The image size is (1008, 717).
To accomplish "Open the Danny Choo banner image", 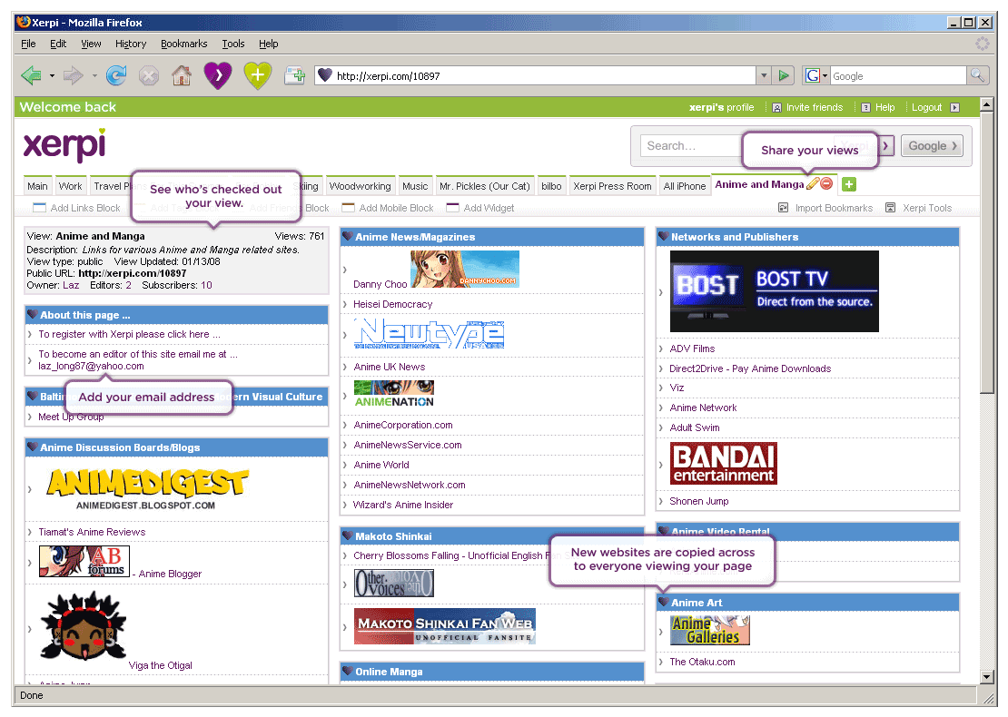I will coord(465,269).
